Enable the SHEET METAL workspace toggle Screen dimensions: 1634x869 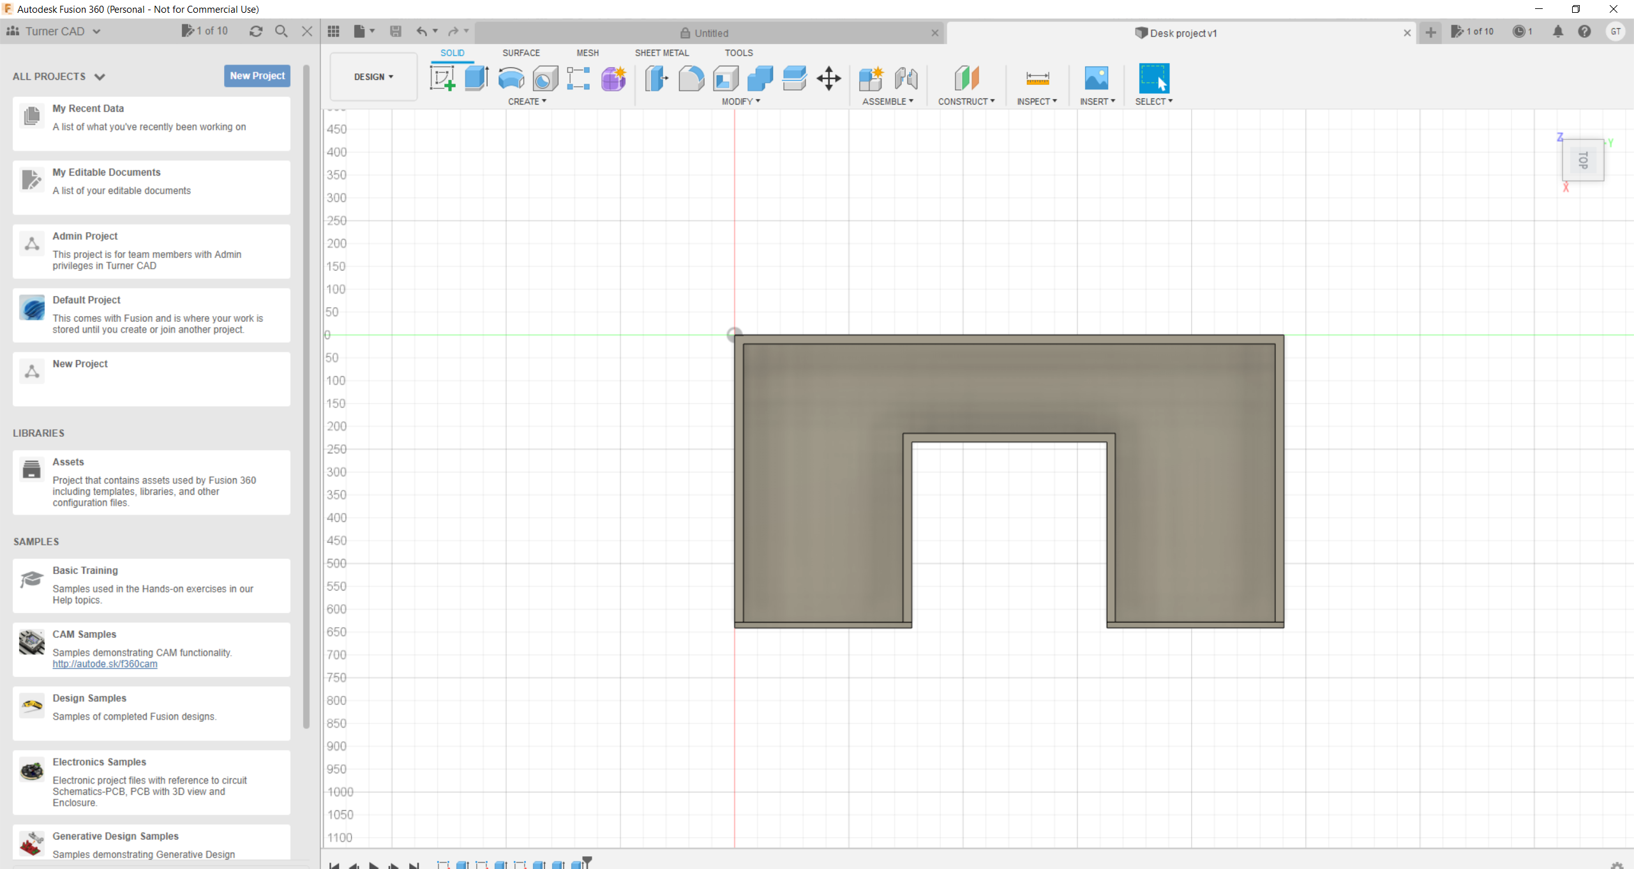(661, 52)
